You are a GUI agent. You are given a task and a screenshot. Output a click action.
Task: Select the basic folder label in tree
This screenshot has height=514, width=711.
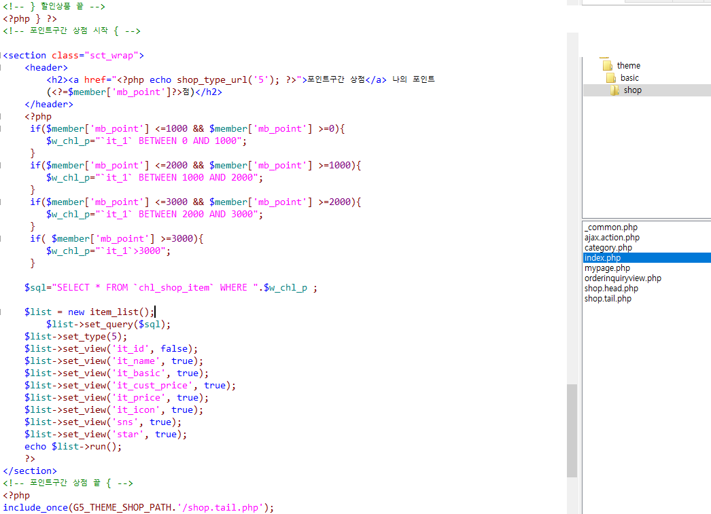(x=629, y=78)
